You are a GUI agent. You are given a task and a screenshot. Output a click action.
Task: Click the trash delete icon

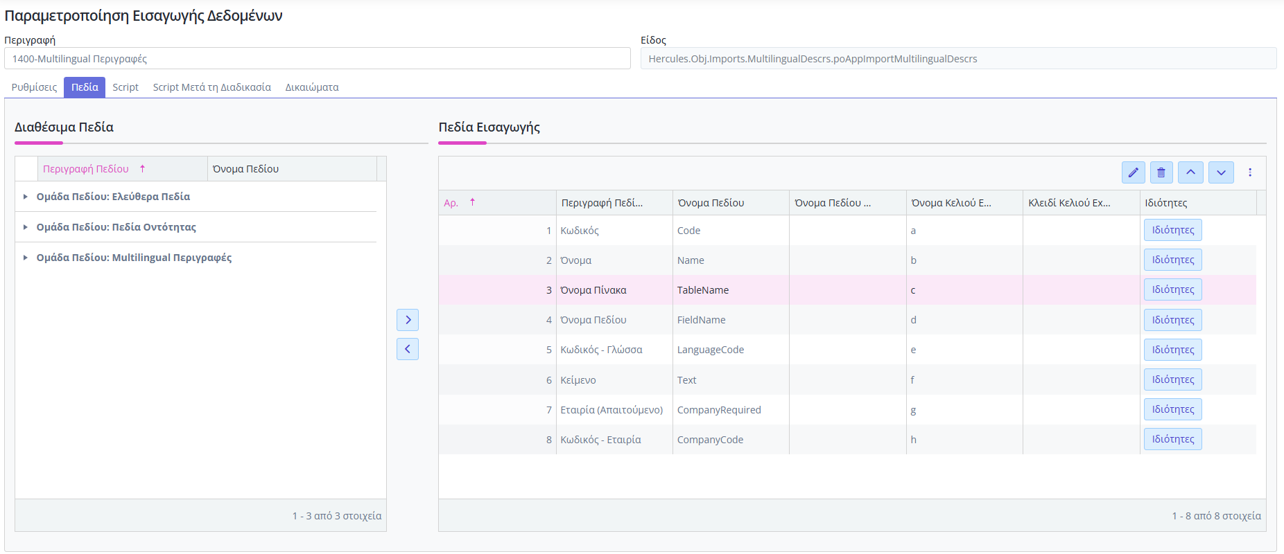tap(1161, 172)
